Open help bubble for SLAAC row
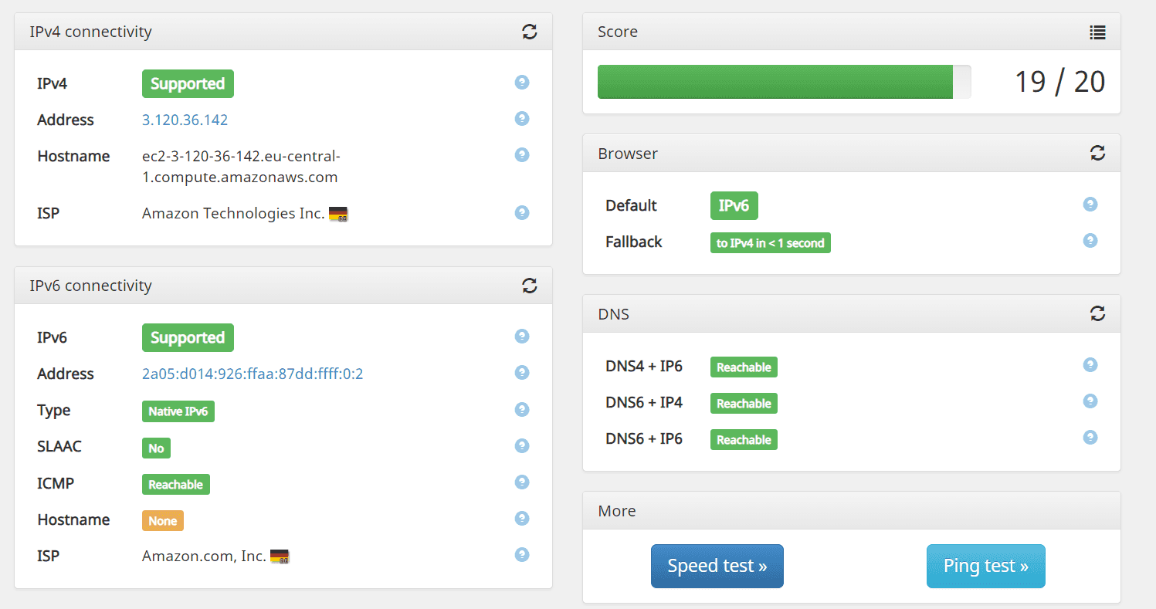Viewport: 1156px width, 609px height. point(522,446)
